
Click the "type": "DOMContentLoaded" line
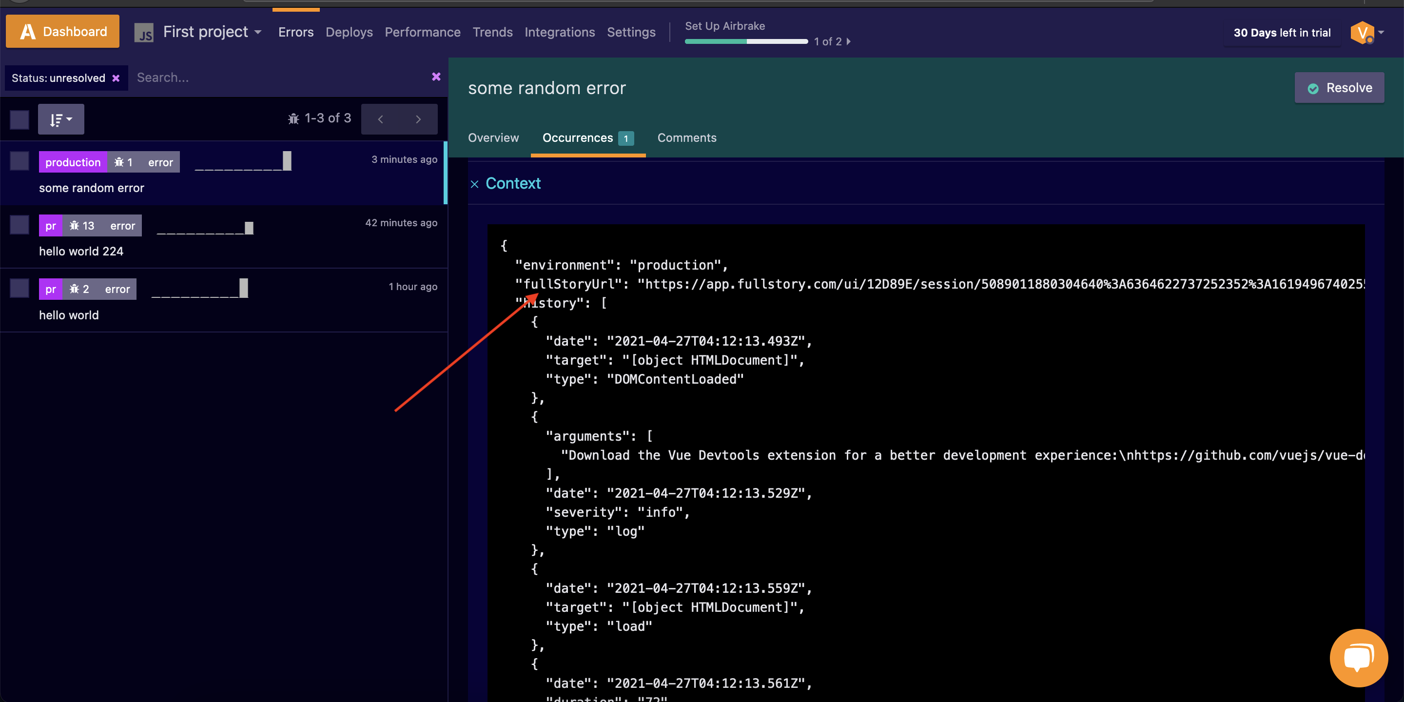(645, 379)
